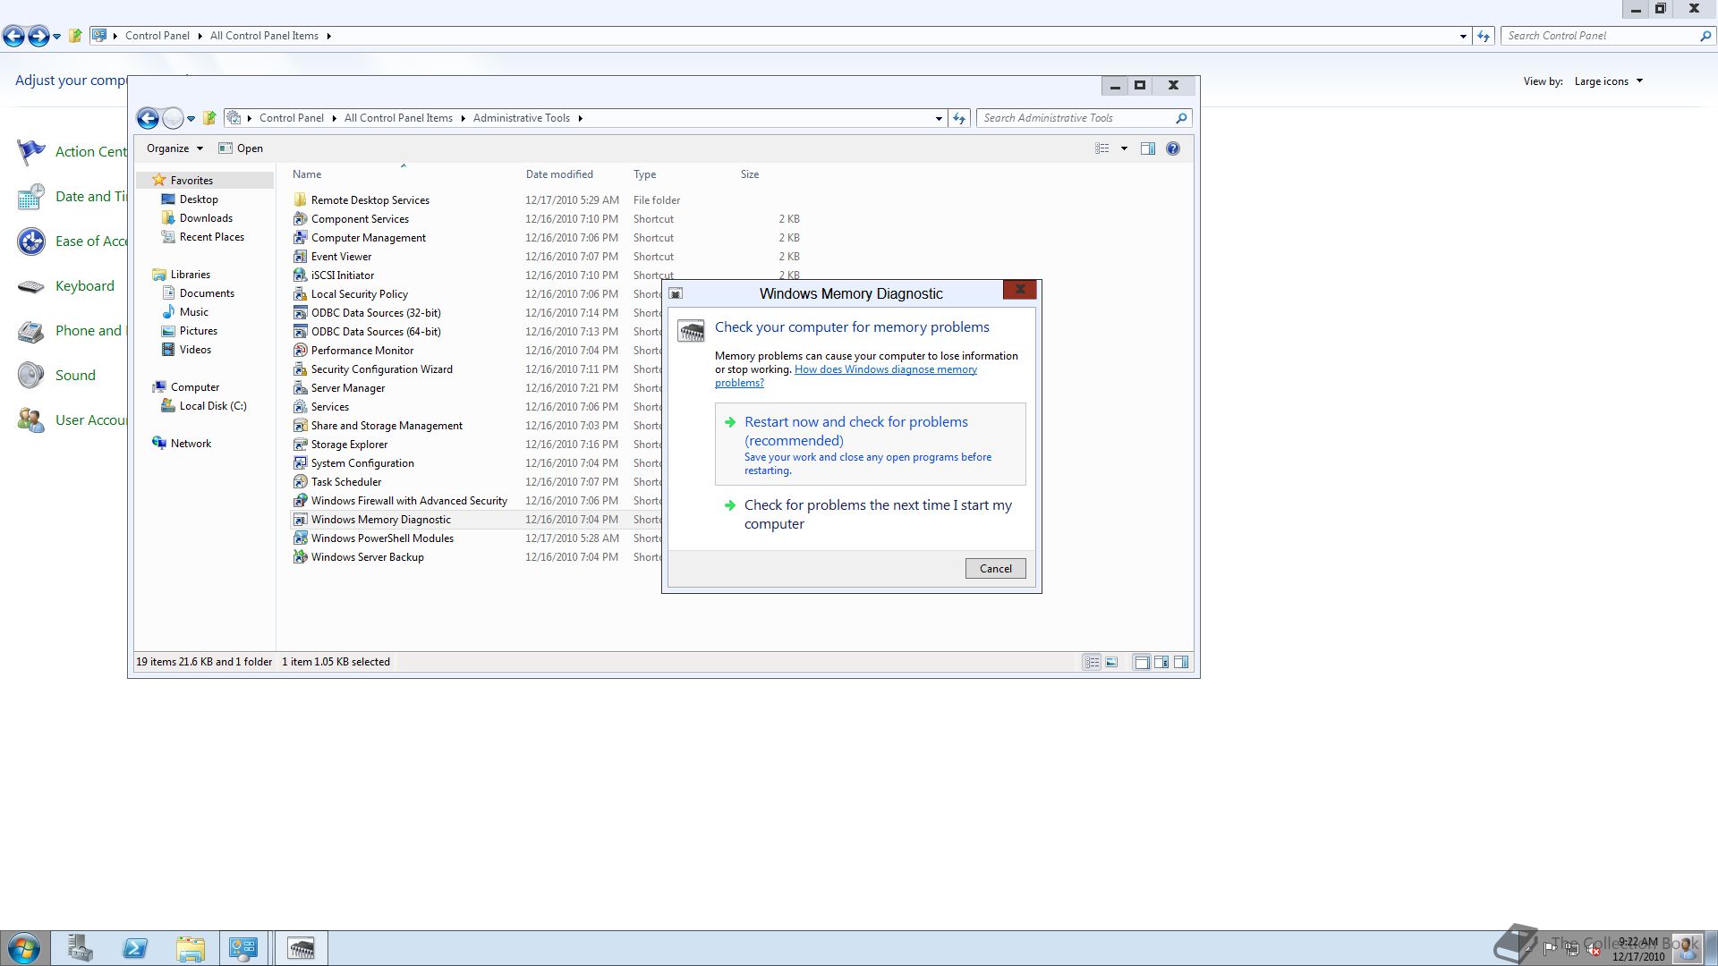Click Back arrow in Administrative Tools window
The height and width of the screenshot is (966, 1718).
149,118
